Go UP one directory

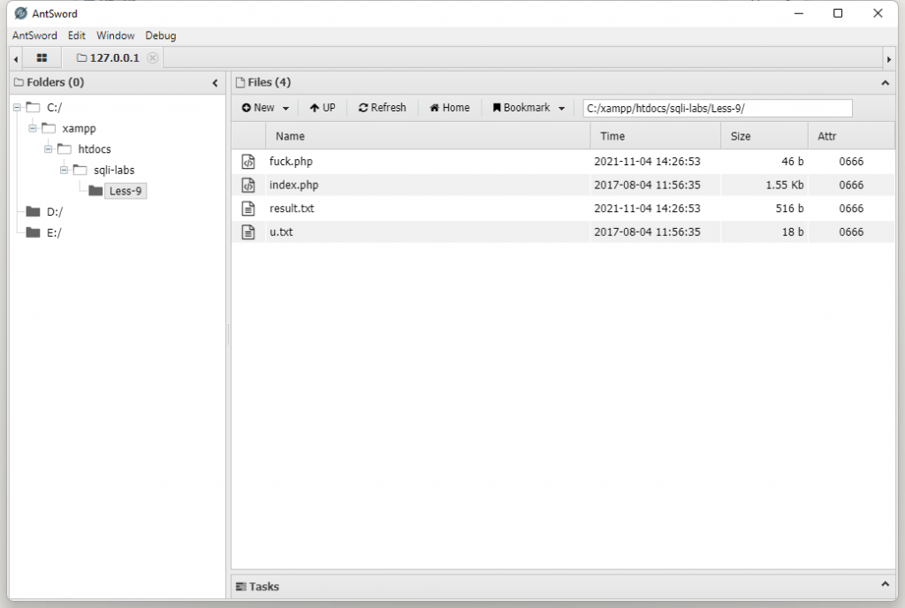[x=323, y=108]
